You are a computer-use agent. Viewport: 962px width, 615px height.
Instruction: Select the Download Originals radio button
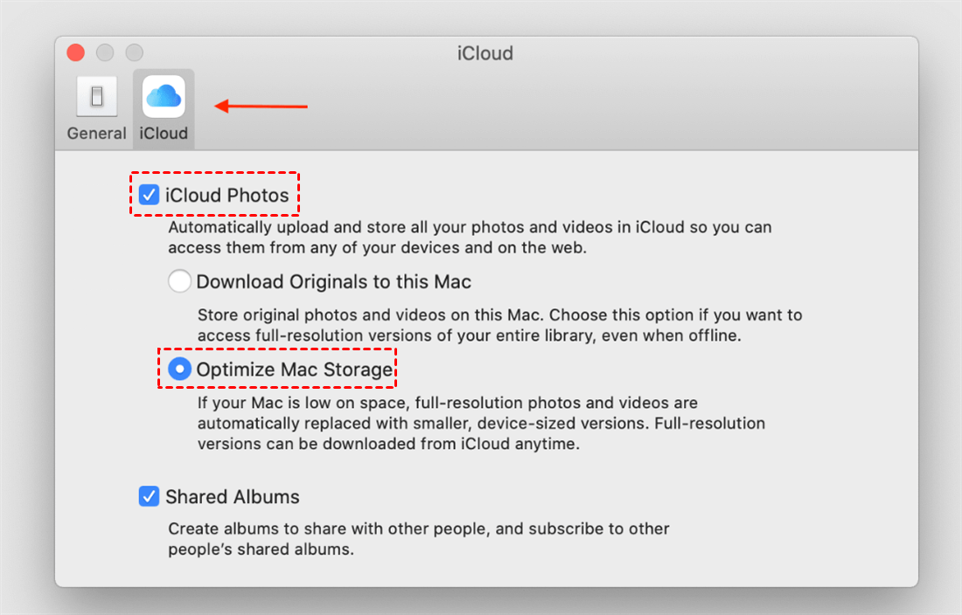click(x=179, y=281)
